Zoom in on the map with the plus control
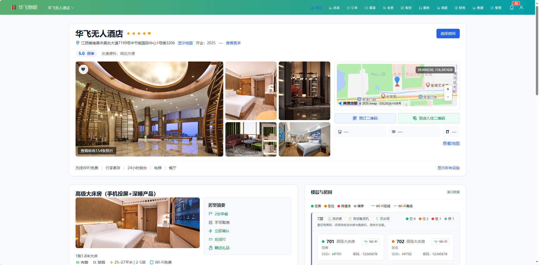The image size is (539, 265). (x=448, y=89)
